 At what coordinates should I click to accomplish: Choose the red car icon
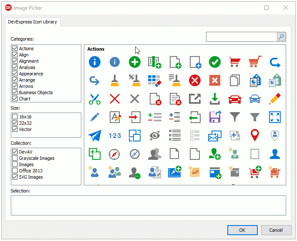pos(235,99)
